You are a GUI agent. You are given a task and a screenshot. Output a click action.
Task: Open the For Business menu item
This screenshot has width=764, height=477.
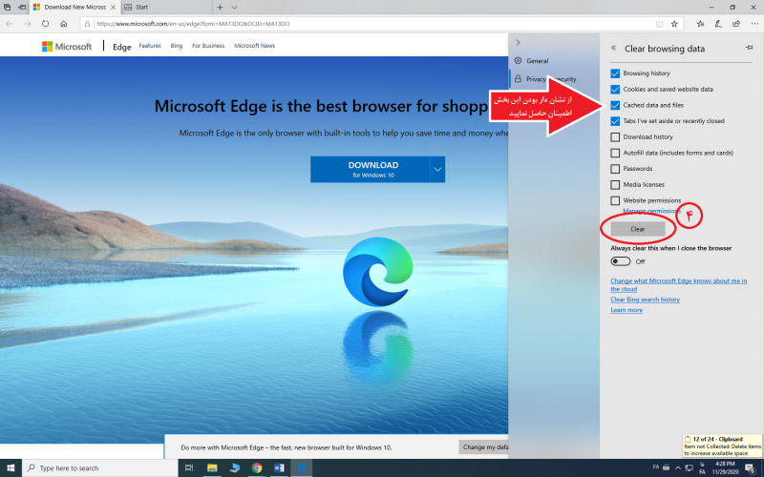coord(208,46)
